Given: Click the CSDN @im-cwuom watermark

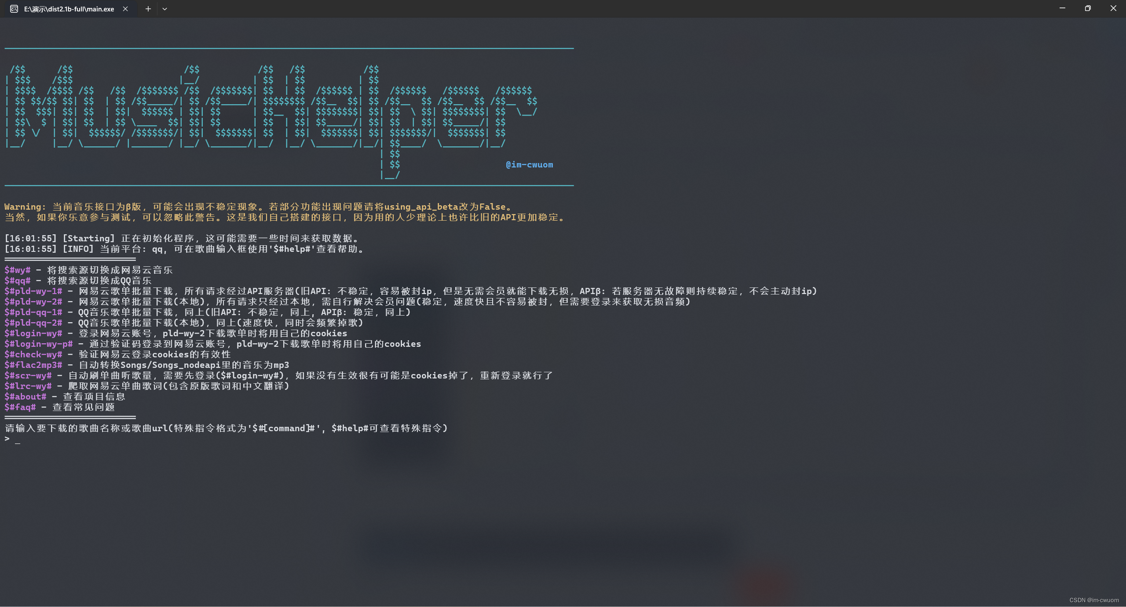Looking at the screenshot, I should [1094, 600].
